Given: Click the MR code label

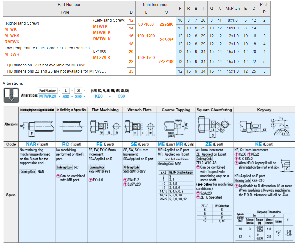Looking at the screenshot, I should (180, 144).
